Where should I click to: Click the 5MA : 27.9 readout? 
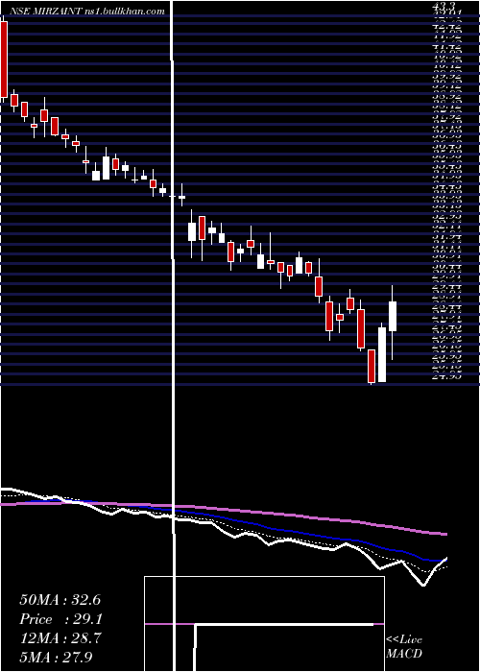(x=56, y=657)
